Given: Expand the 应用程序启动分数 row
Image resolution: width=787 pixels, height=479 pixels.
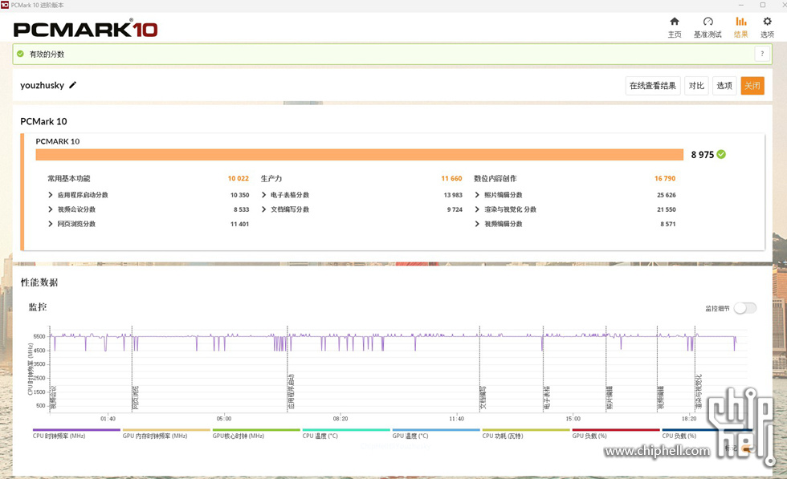Looking at the screenshot, I should (50, 195).
